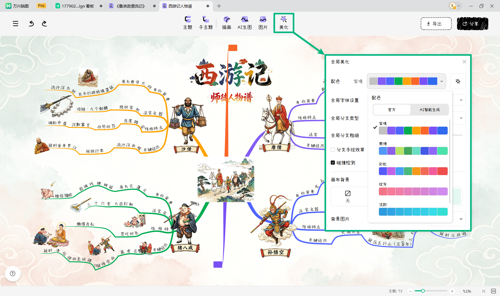Click the palette list scrollbar
Viewport: 500px width, 296px height.
tap(450, 161)
